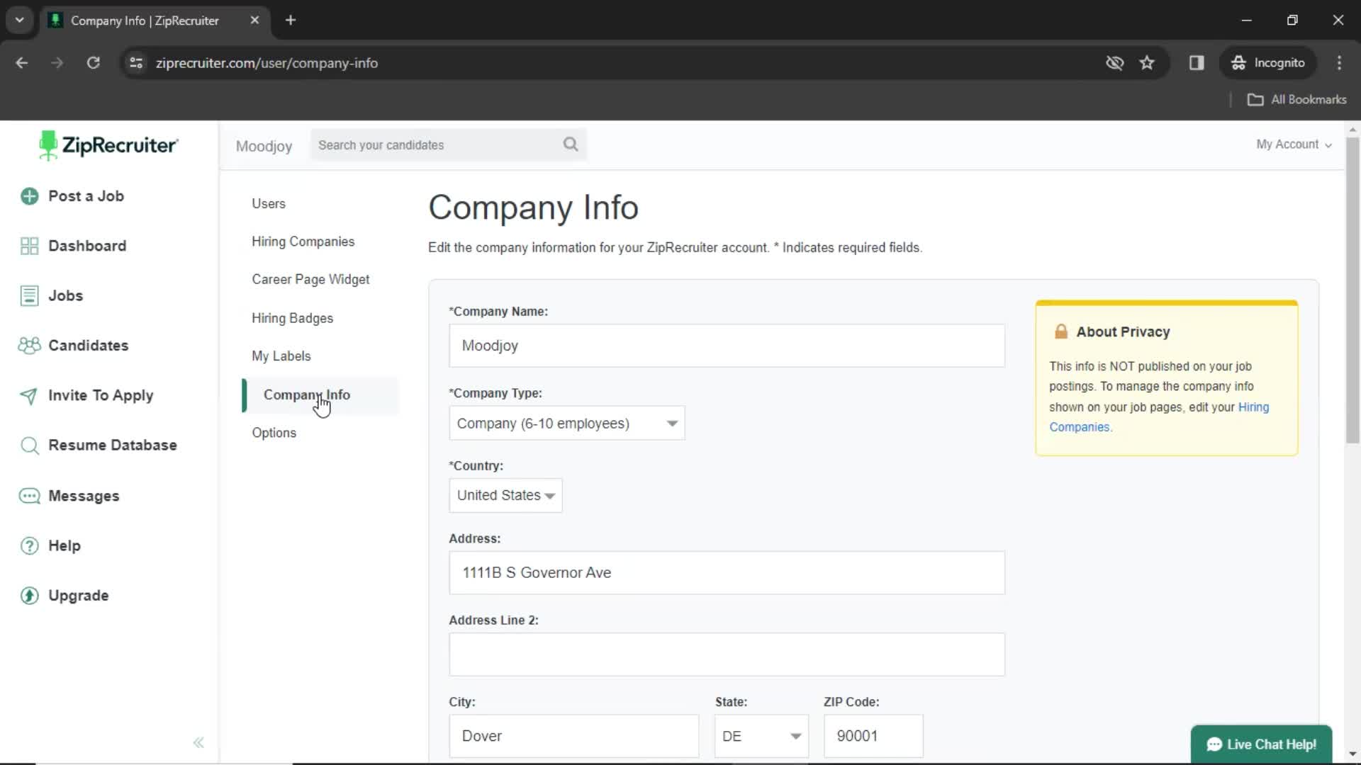
Task: Select the Options menu item
Action: click(x=274, y=433)
